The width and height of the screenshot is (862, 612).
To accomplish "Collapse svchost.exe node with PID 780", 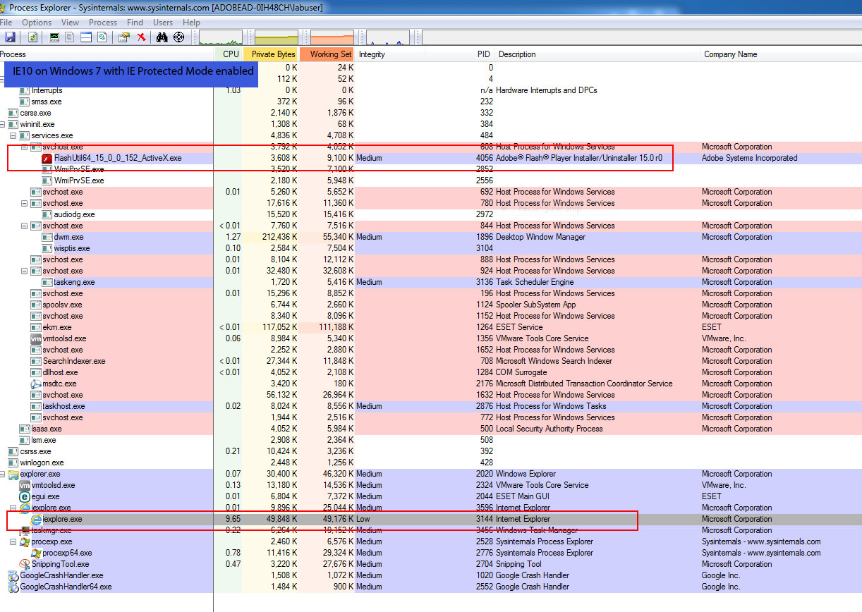I will pyautogui.click(x=25, y=203).
